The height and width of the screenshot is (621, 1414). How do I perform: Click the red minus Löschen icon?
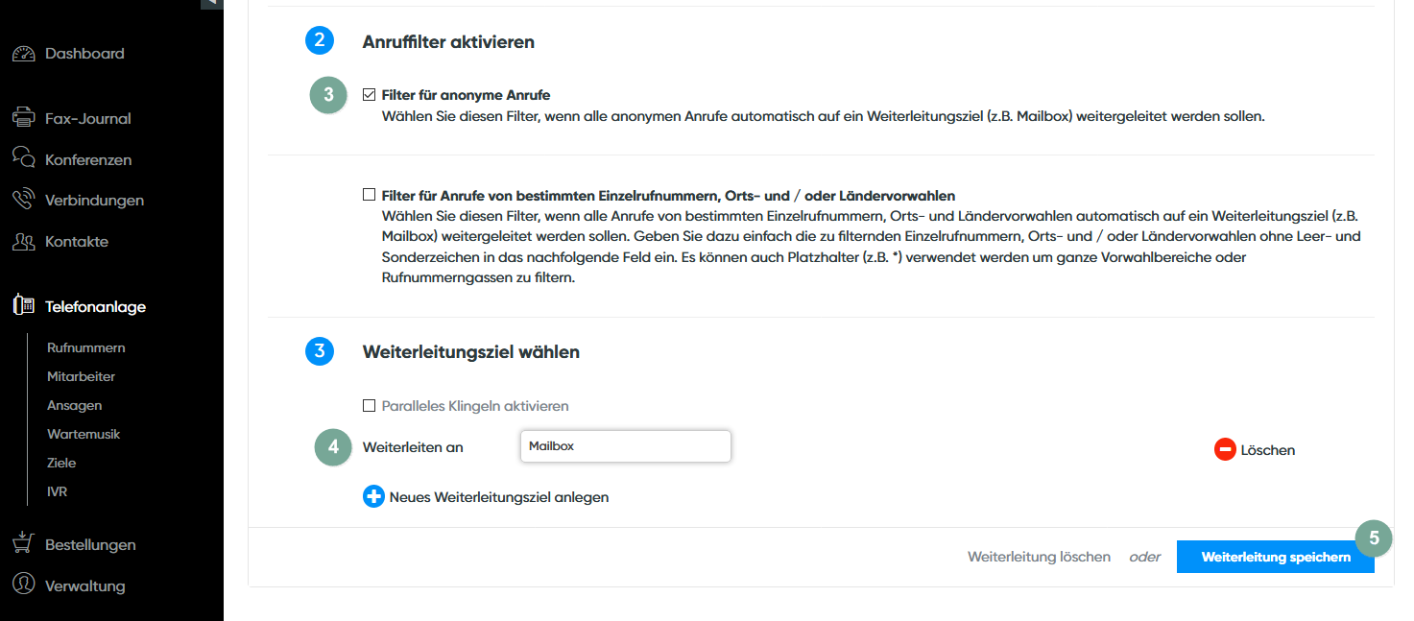coord(1225,449)
